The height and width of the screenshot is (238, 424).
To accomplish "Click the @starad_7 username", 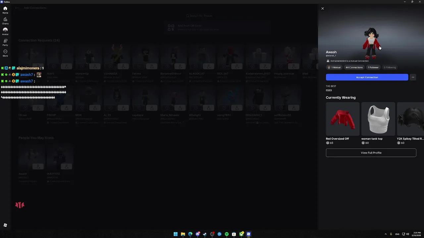I will 331,56.
